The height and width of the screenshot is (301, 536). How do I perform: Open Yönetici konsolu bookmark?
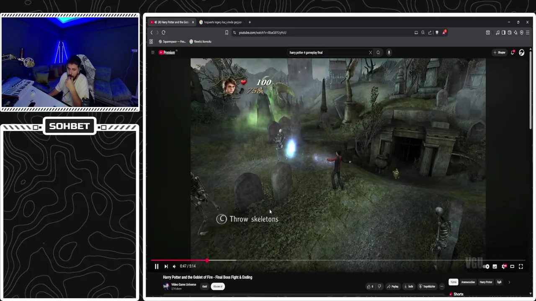(x=201, y=41)
